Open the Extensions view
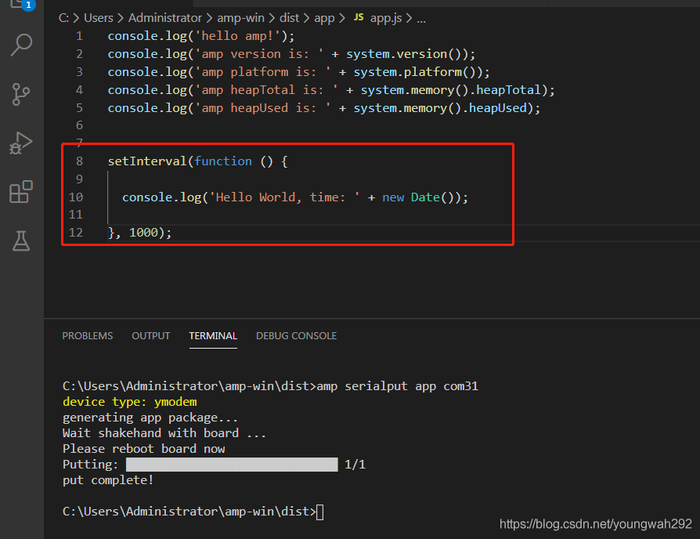The width and height of the screenshot is (700, 539). point(21,192)
